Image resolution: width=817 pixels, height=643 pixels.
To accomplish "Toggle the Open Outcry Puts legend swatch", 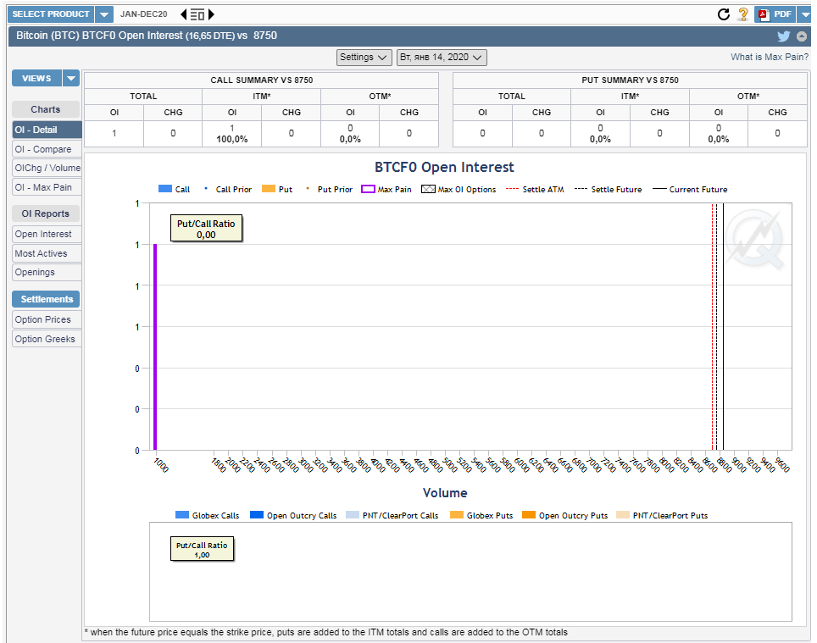I will tap(529, 515).
